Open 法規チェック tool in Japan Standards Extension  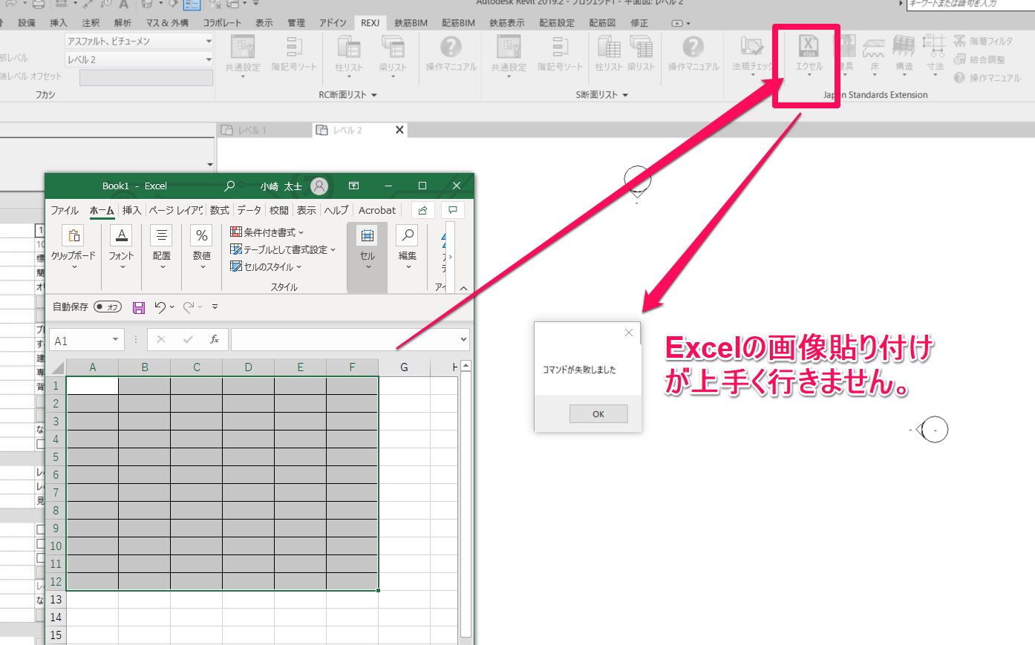[x=752, y=53]
